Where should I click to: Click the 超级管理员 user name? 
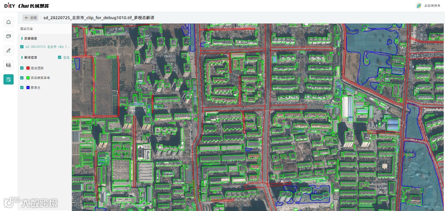(432, 6)
